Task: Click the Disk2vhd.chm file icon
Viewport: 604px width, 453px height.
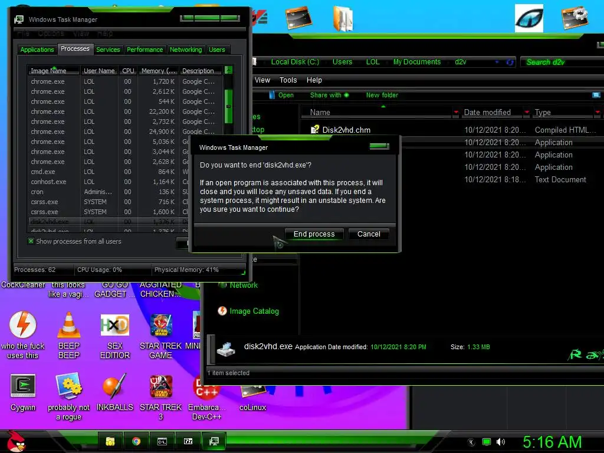Action: coord(315,129)
